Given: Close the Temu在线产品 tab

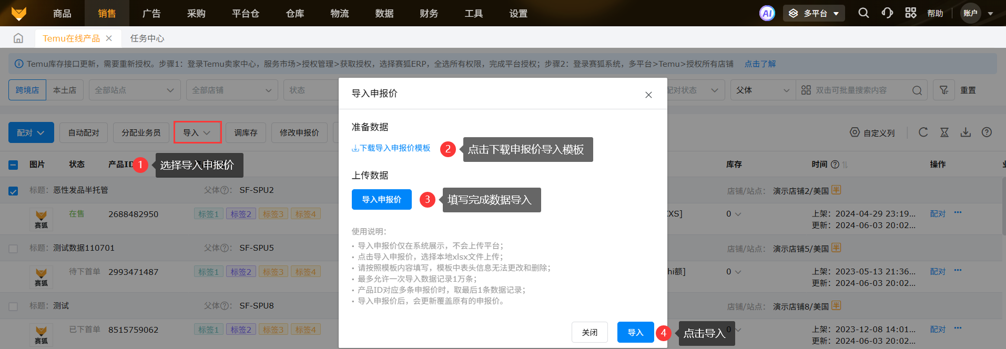Looking at the screenshot, I should 109,38.
